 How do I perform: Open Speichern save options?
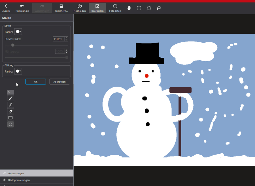pyautogui.click(x=61, y=8)
